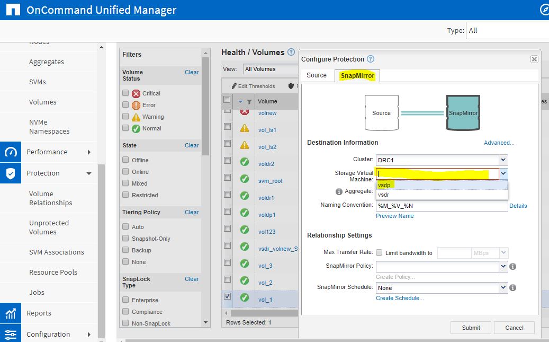Click the Submit button
Image resolution: width=549 pixels, height=342 pixels.
point(470,328)
